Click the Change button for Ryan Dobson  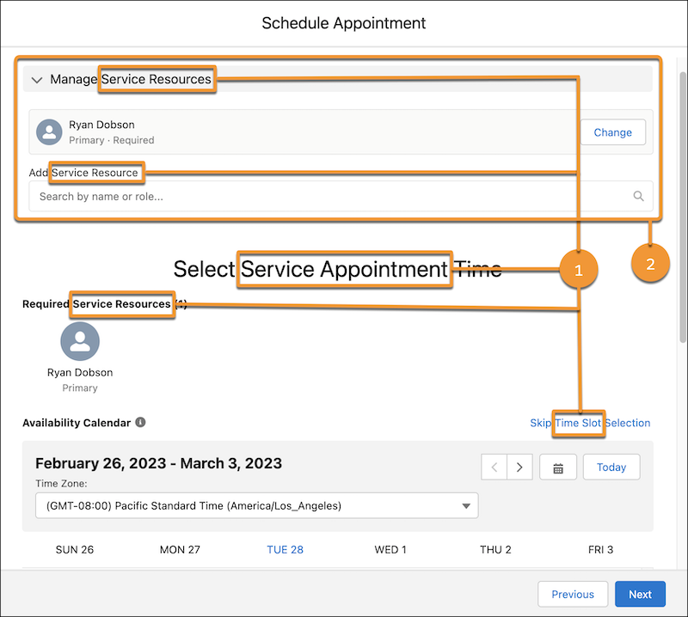[x=612, y=131]
